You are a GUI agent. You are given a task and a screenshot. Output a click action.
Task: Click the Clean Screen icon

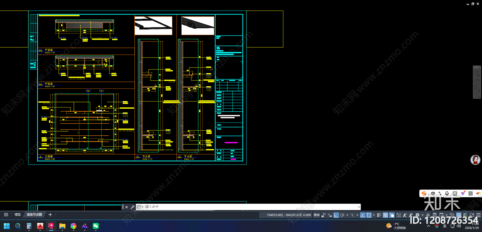click(x=472, y=215)
